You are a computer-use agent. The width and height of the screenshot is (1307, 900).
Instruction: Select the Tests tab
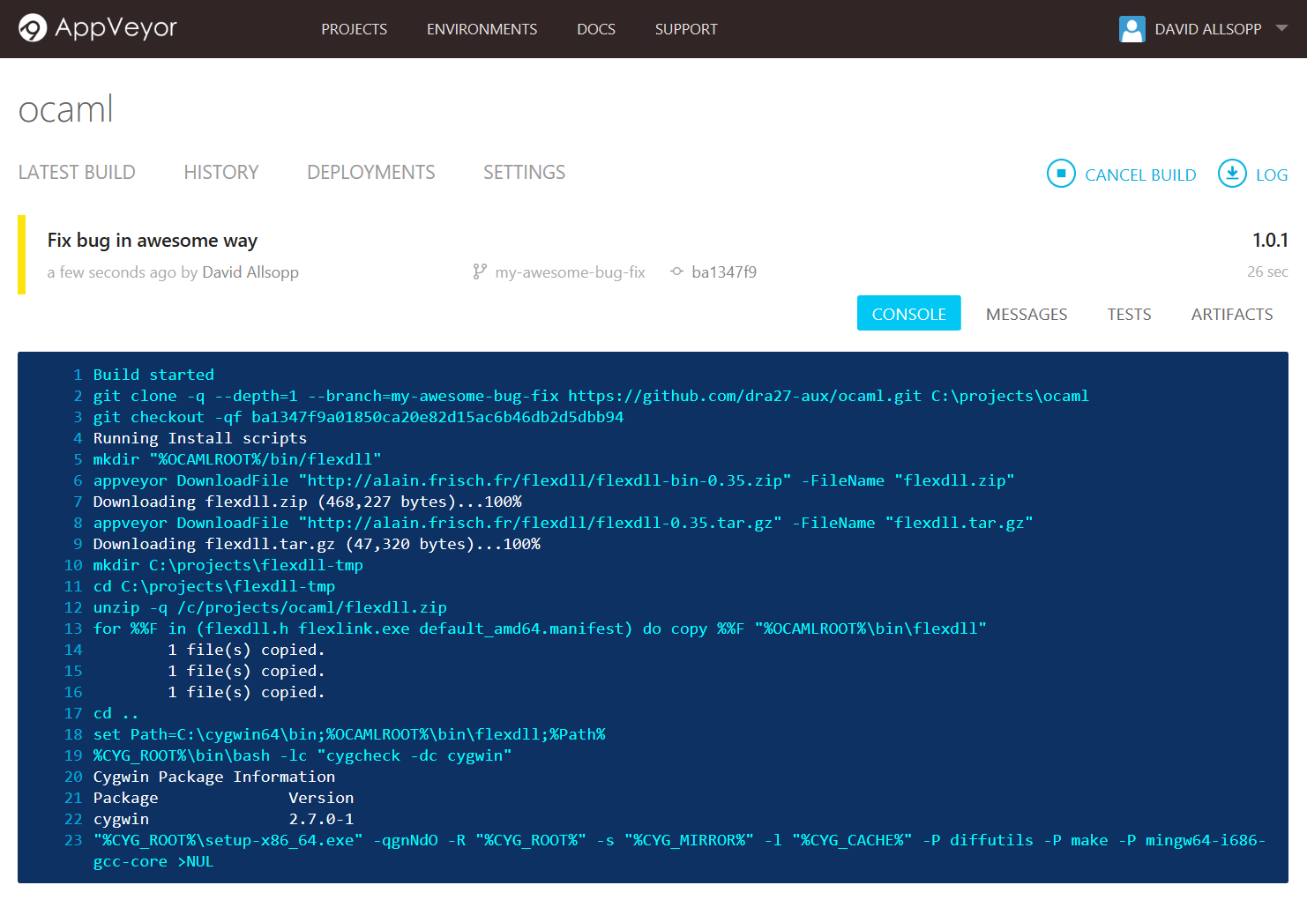click(1129, 315)
